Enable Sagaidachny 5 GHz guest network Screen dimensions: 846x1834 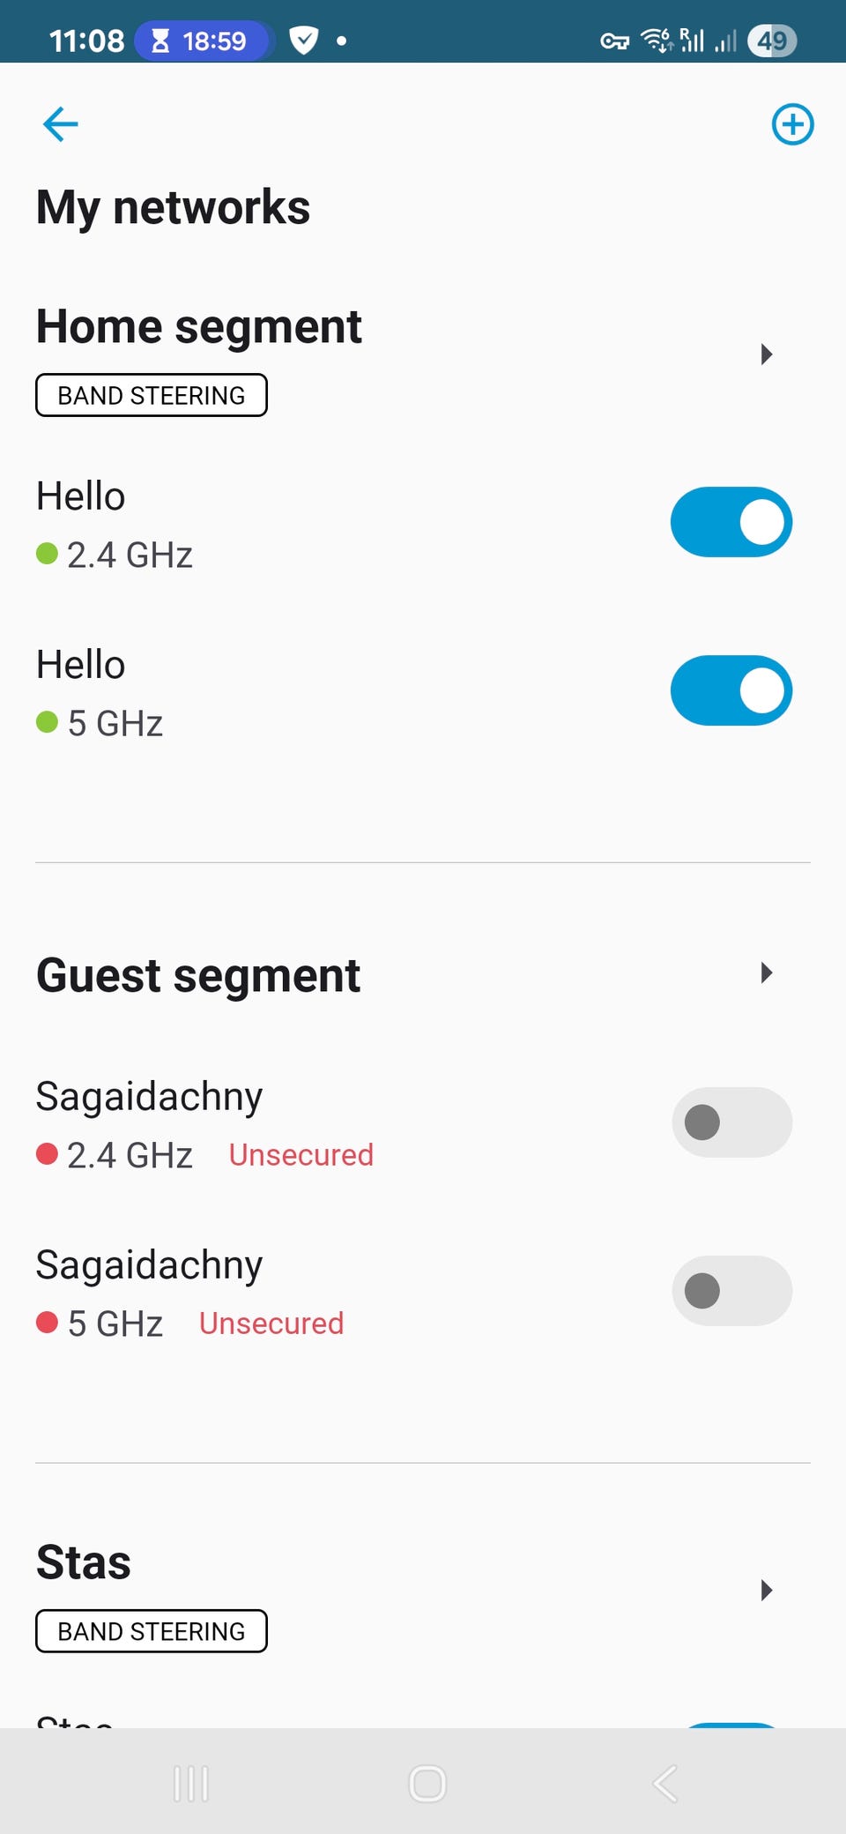point(731,1291)
